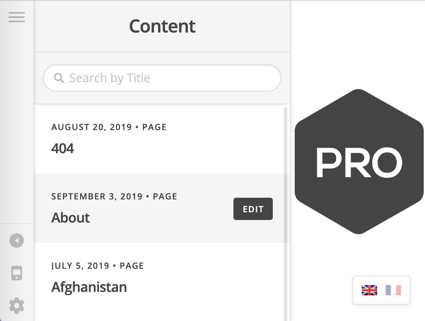The image size is (425, 321).
Task: Click the word 'PAGE' above Afghanistan
Action: tap(132, 266)
